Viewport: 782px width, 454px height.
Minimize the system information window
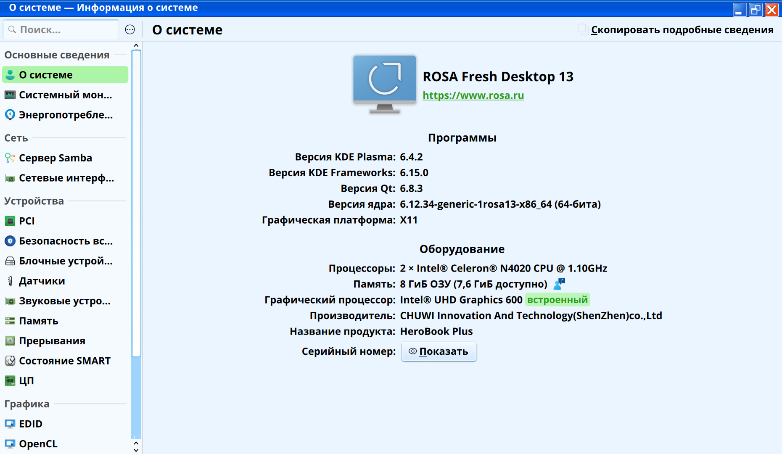click(x=739, y=9)
